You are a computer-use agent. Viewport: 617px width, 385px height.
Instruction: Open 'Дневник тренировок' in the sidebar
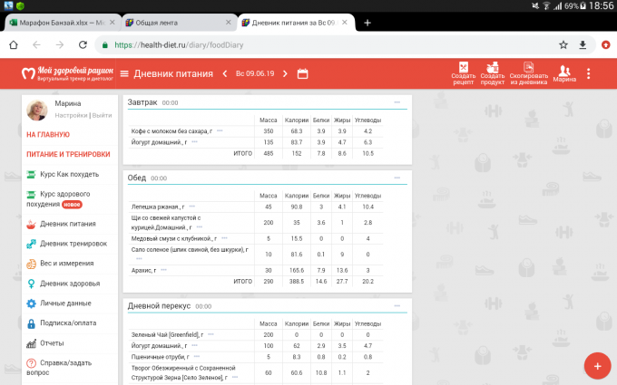[x=73, y=243]
